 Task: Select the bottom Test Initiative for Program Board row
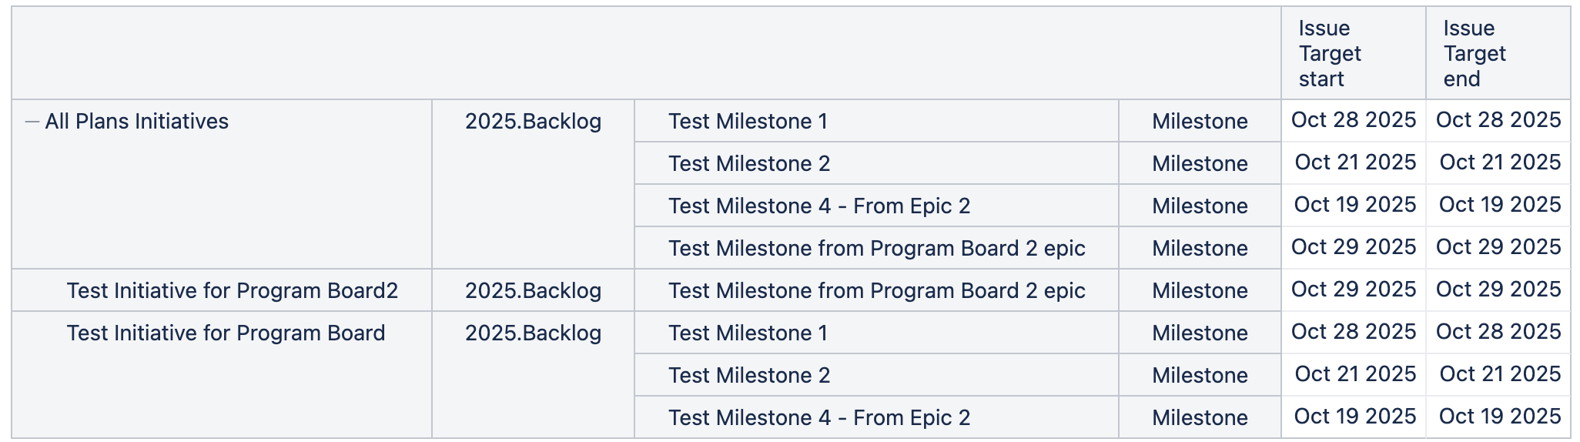point(226,333)
